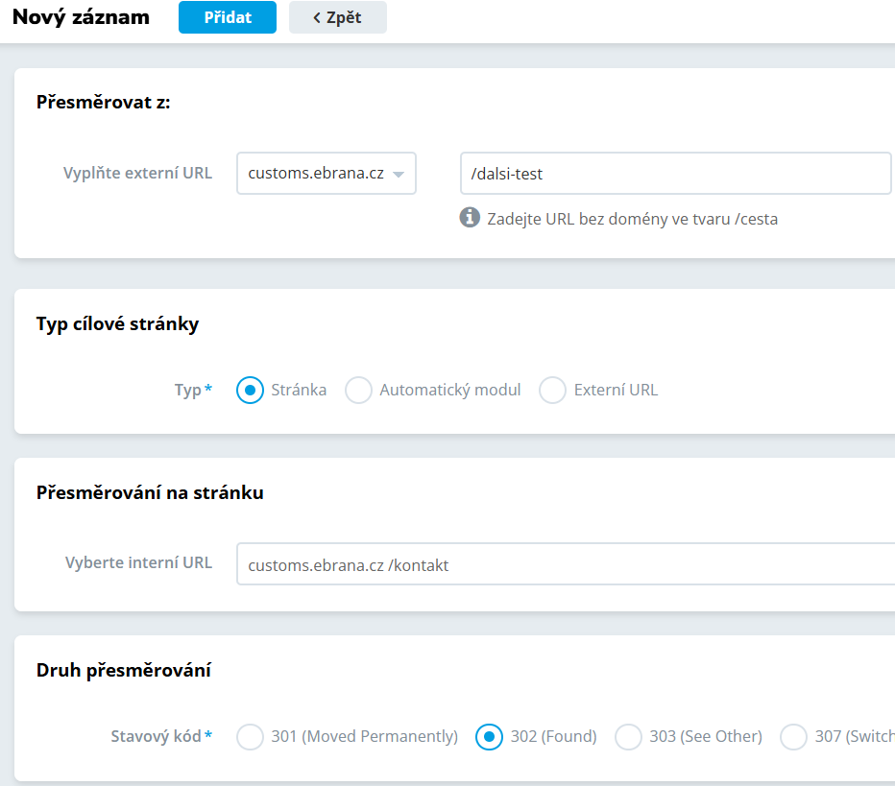The image size is (895, 786).
Task: Click the Druh přesměrování section heading
Action: click(124, 671)
